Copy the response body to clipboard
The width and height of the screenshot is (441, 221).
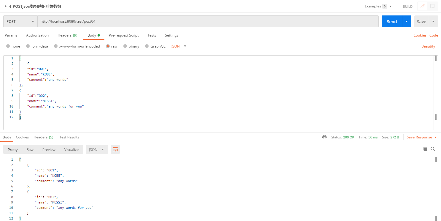pyautogui.click(x=425, y=149)
